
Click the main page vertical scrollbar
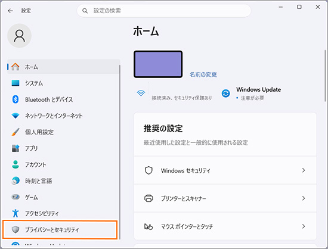click(x=325, y=75)
